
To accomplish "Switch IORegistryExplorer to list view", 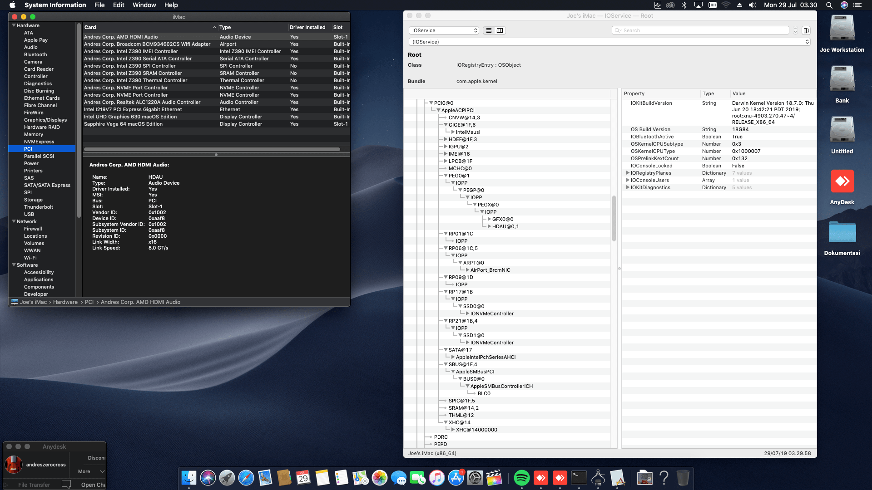I will [x=489, y=30].
